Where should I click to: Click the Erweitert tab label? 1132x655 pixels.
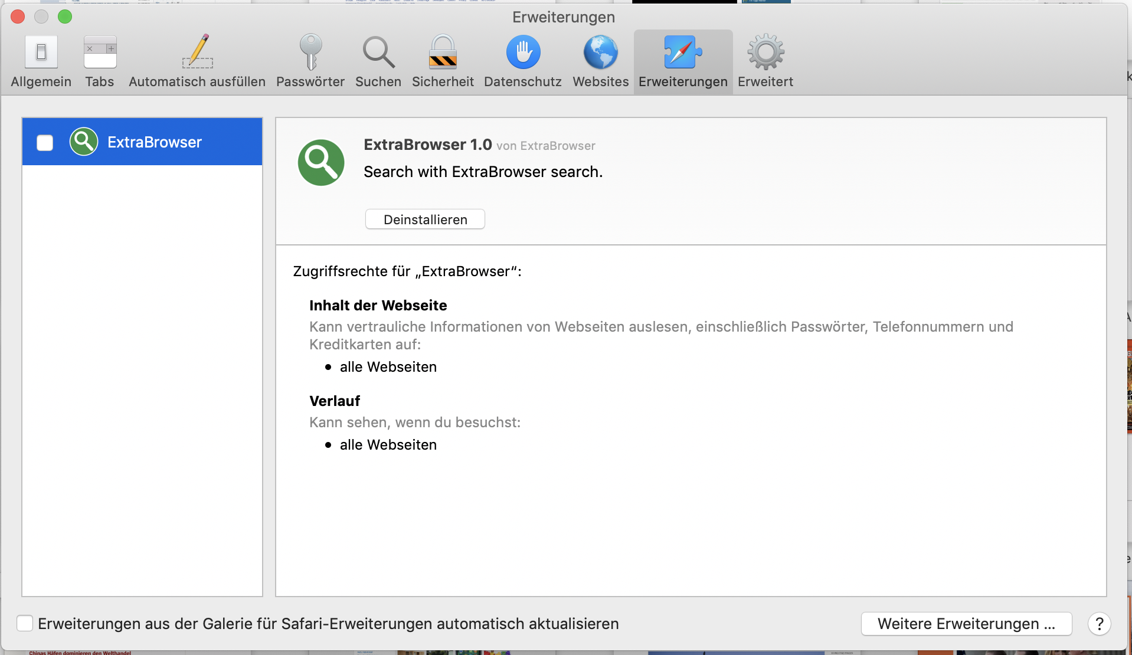(765, 81)
